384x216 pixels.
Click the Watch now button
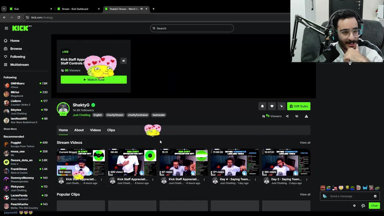click(x=94, y=79)
